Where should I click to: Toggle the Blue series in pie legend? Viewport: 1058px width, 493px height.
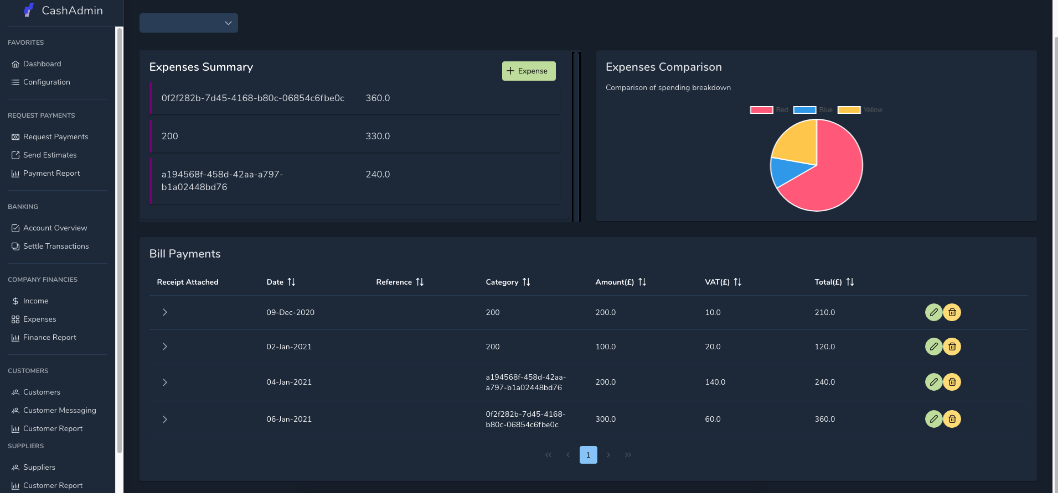[812, 110]
